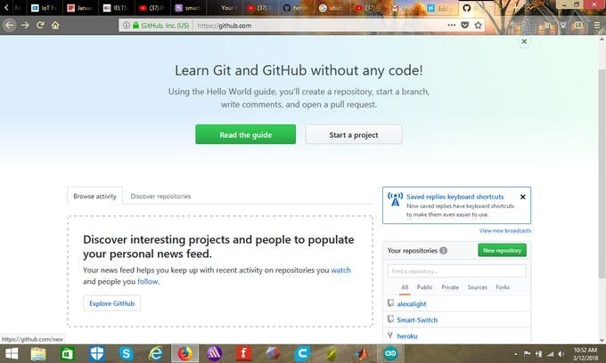The image size is (606, 363).
Task: Open the 'follow' link in news feed text
Action: pyautogui.click(x=148, y=281)
